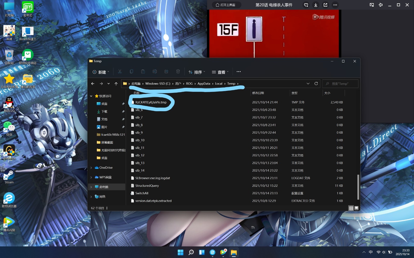Click the download icon in video player
The height and width of the screenshot is (258, 414).
[x=316, y=5]
